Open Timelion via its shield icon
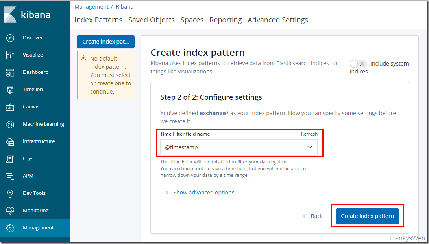429x244 pixels. point(11,90)
